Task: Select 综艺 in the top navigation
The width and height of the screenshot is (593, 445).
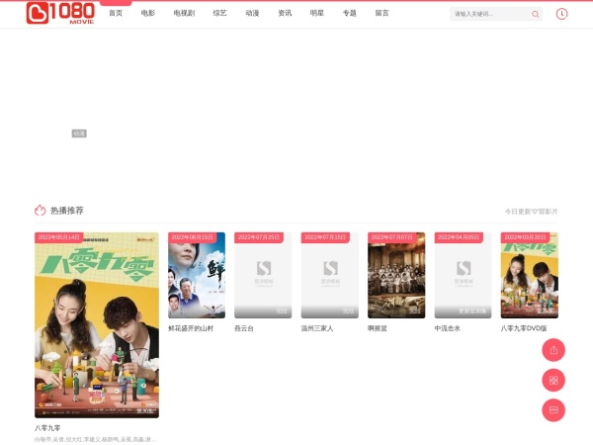Action: pos(219,14)
